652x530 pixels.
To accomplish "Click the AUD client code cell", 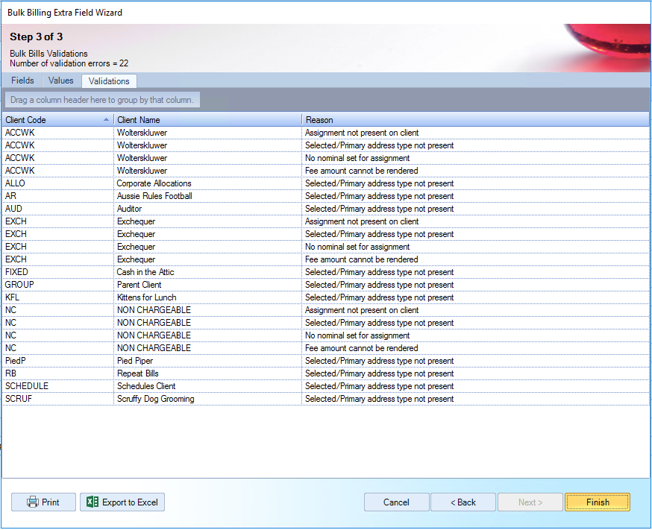I will coord(57,209).
